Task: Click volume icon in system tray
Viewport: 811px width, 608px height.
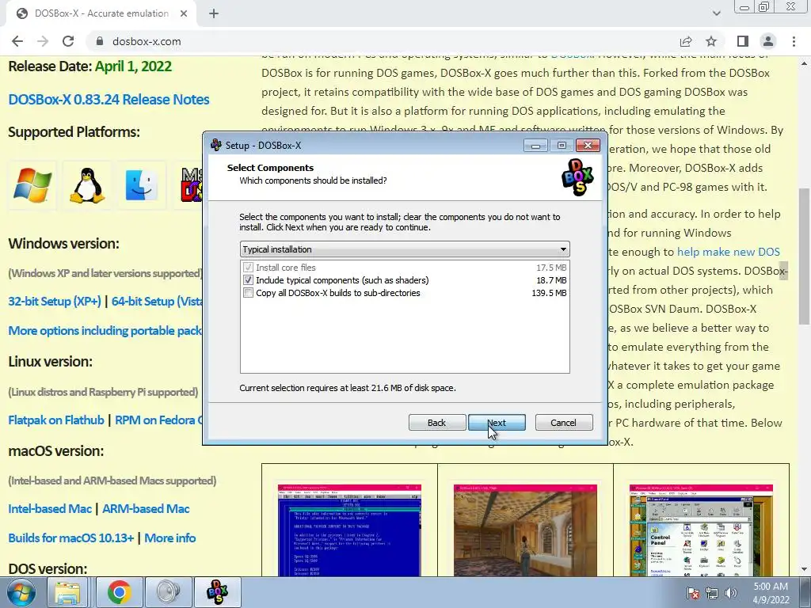Action: (730, 594)
